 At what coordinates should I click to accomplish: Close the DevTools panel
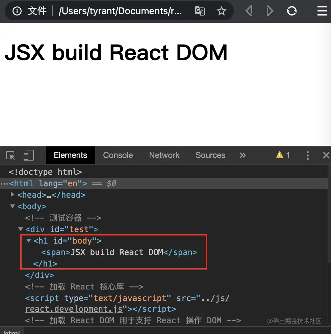click(x=326, y=155)
